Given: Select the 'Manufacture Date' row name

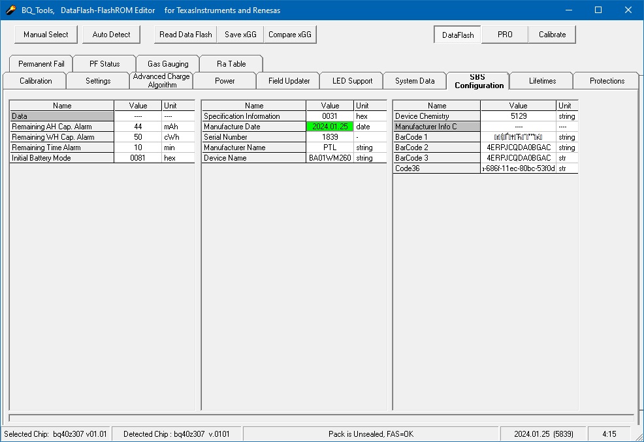Looking at the screenshot, I should 254,127.
